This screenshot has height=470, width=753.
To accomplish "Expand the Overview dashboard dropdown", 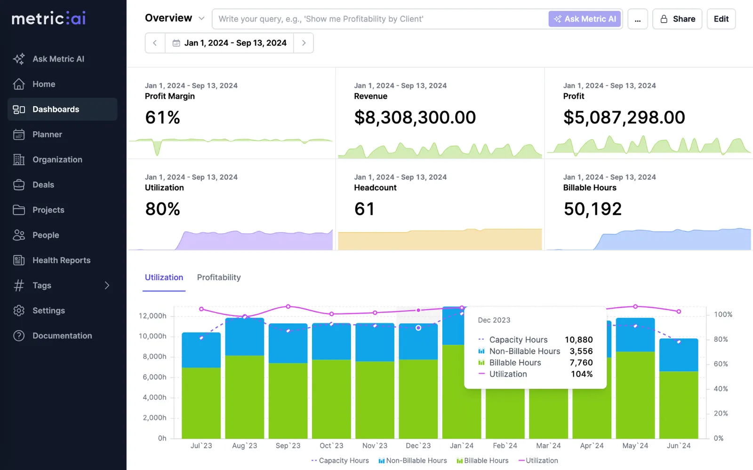I will point(201,19).
